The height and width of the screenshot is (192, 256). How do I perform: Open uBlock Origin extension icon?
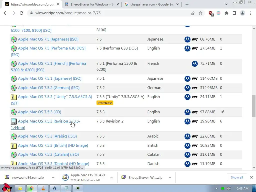(211, 13)
